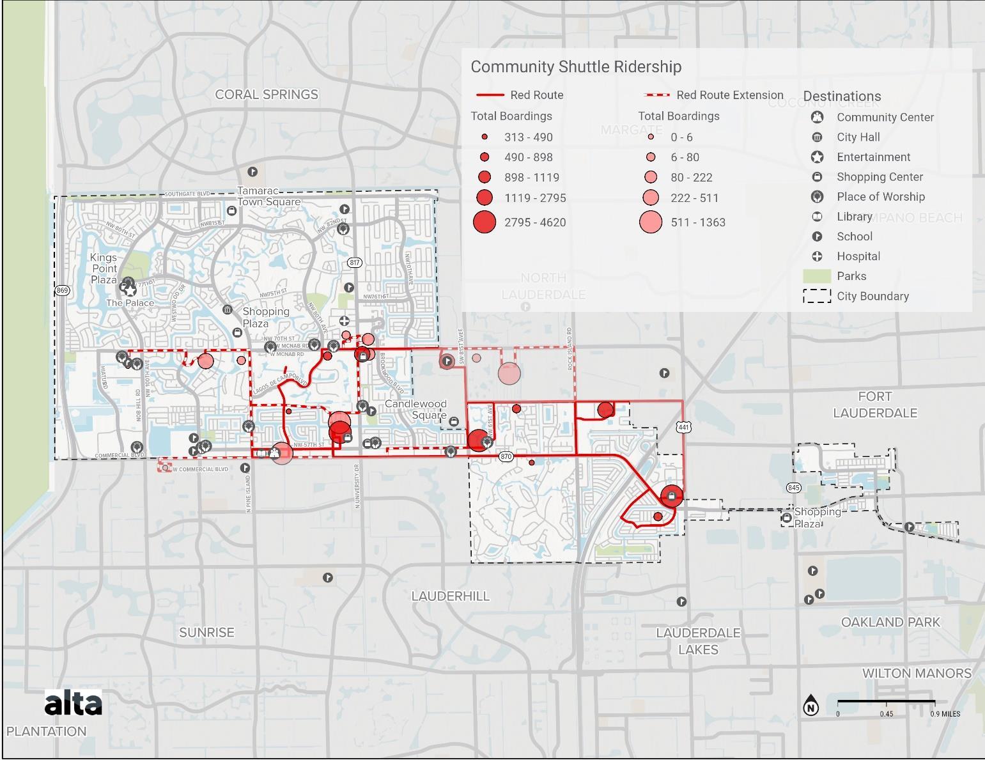
Task: Click the route 817 highway shield
Action: [x=355, y=263]
